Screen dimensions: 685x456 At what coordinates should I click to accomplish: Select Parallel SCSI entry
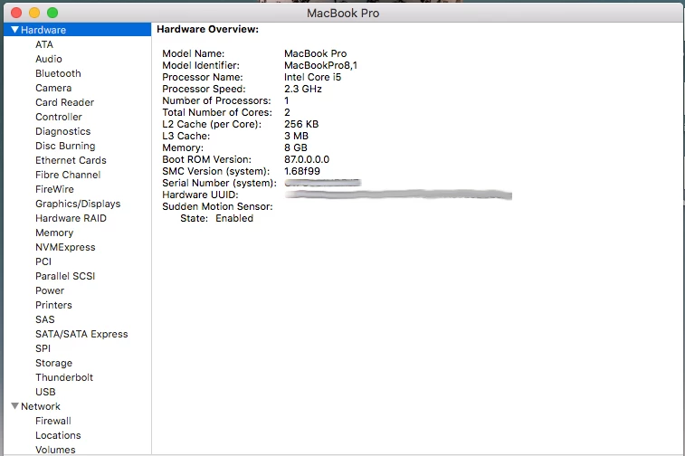(x=65, y=276)
